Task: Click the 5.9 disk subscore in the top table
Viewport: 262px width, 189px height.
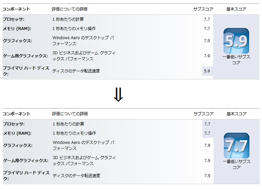Action: [x=207, y=71]
